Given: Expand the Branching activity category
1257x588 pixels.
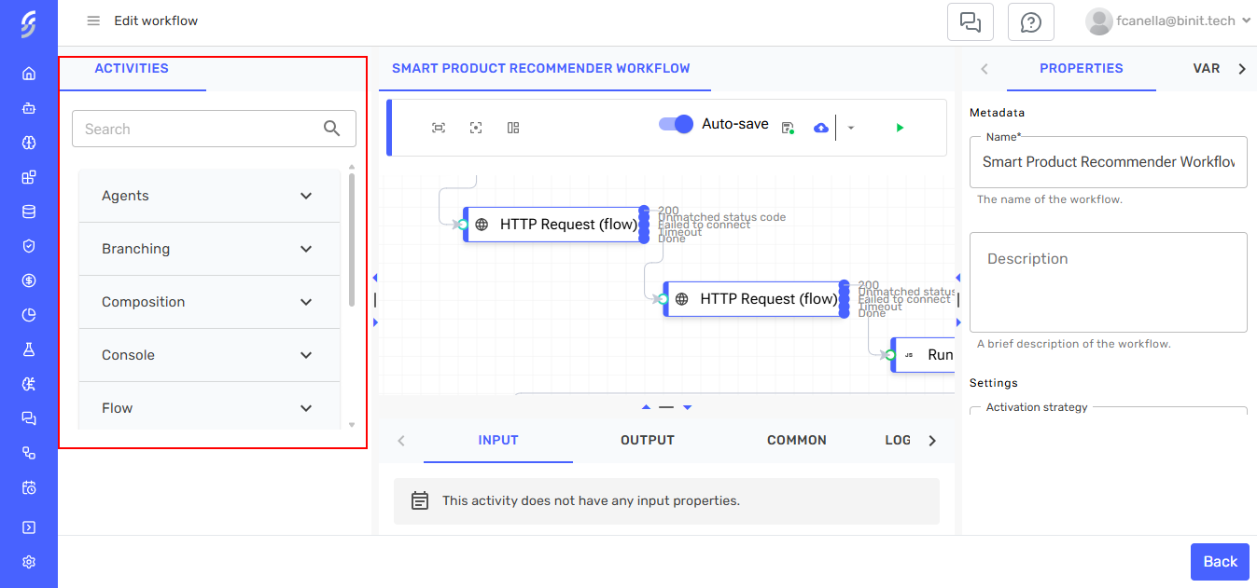Looking at the screenshot, I should (x=209, y=249).
